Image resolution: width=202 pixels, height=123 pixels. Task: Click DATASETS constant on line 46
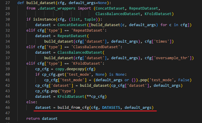[111, 108]
